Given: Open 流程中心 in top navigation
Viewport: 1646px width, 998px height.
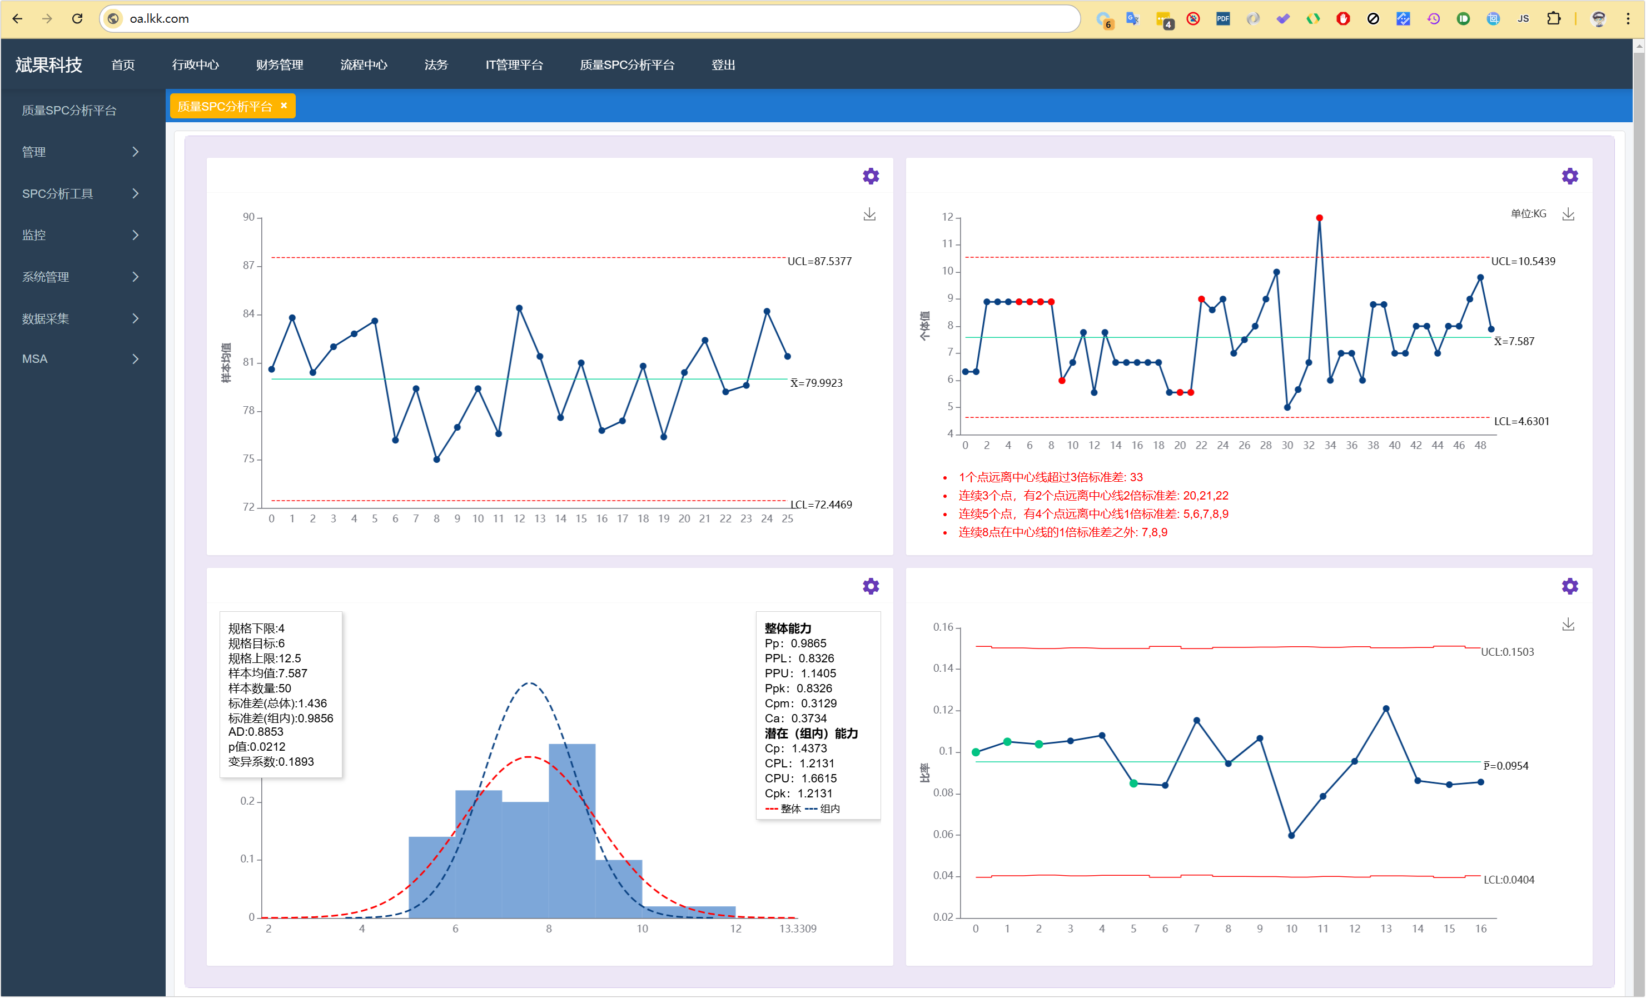Looking at the screenshot, I should pos(364,65).
